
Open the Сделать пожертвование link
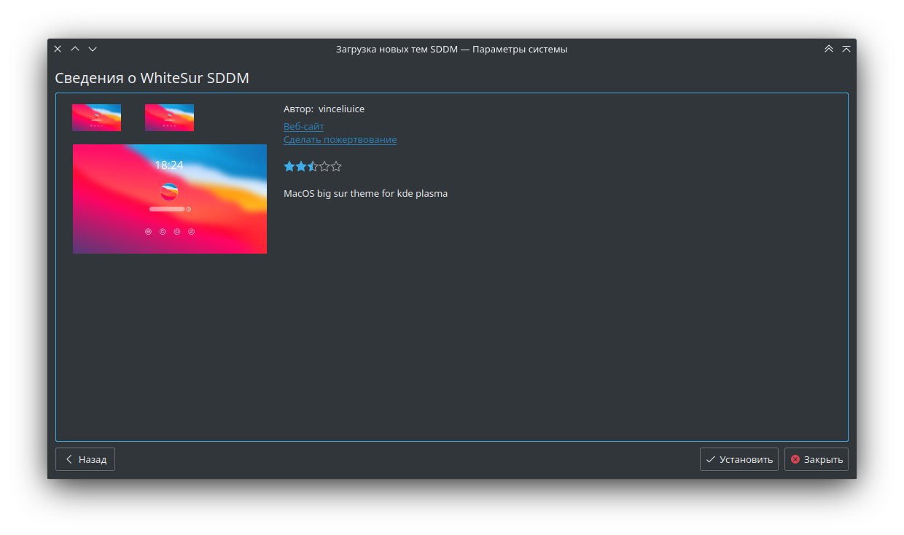(x=340, y=140)
